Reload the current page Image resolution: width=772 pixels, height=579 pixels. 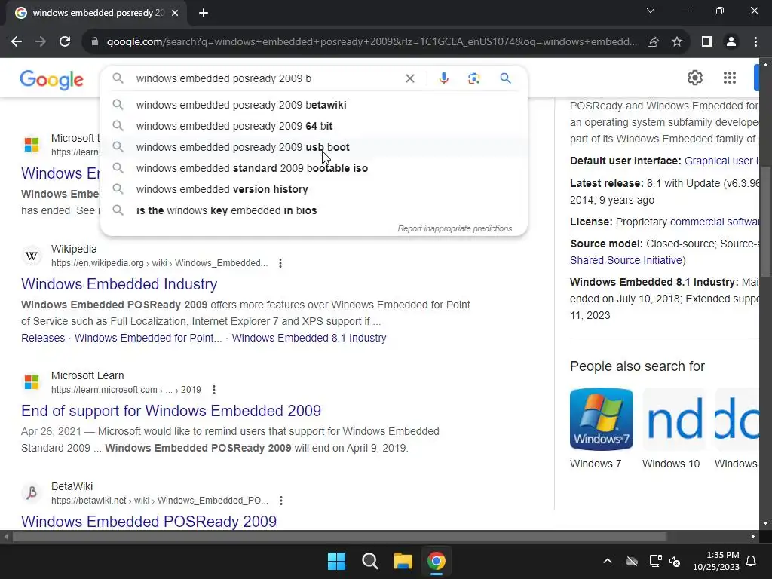point(65,42)
